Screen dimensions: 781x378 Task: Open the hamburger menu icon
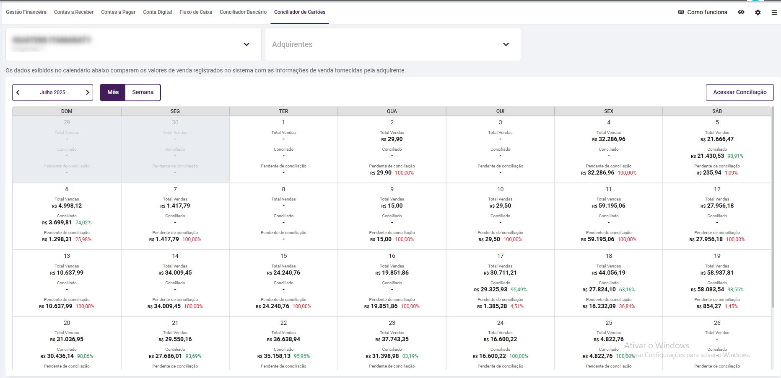pos(774,13)
